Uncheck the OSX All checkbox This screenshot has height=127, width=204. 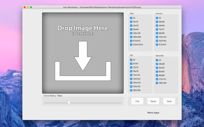(131, 18)
